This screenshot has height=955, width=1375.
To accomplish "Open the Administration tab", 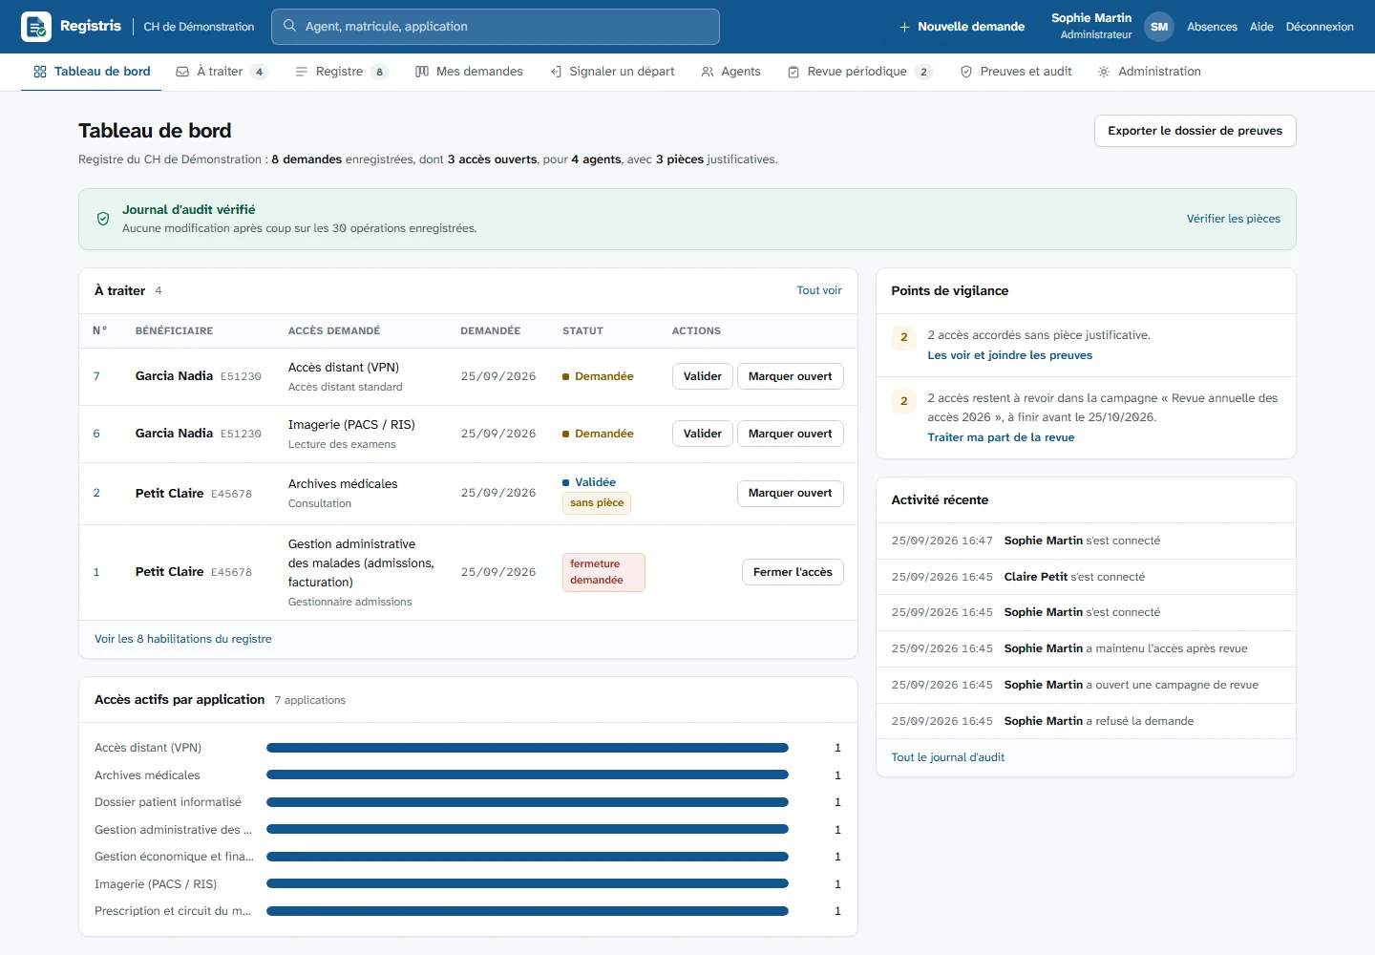I will (1149, 72).
